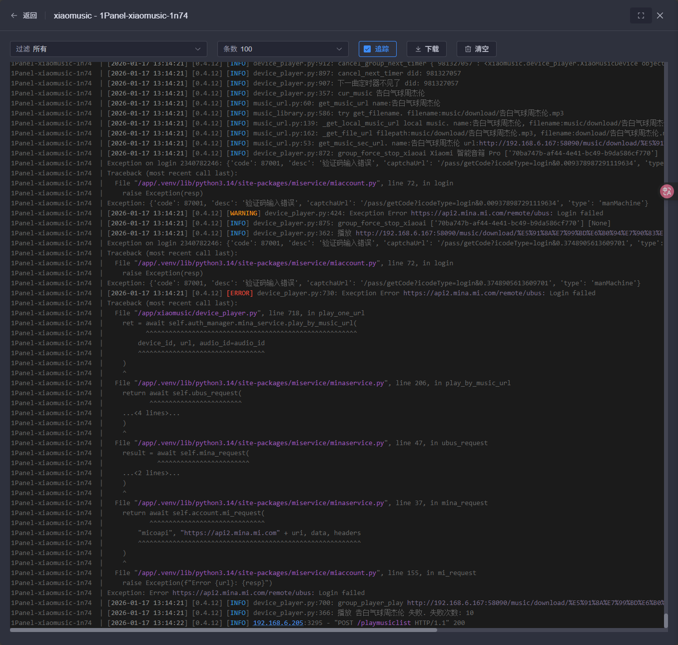This screenshot has height=645, width=678.
Task: Click the /app/xiaomusic/device_player.py file path
Action: [x=198, y=313]
